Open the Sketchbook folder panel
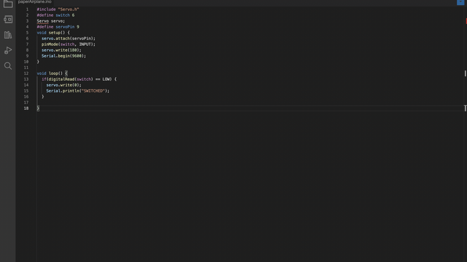This screenshot has height=262, width=467. (8, 5)
